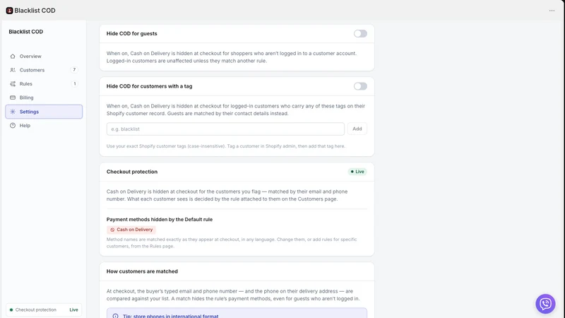Screen dimensions: 565x318
Task: Click the Help question mark icon
Action: [x=13, y=126]
